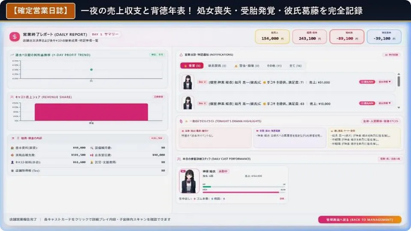Click the Drama Highlights section icon
The height and width of the screenshot is (231, 411).
(x=181, y=121)
